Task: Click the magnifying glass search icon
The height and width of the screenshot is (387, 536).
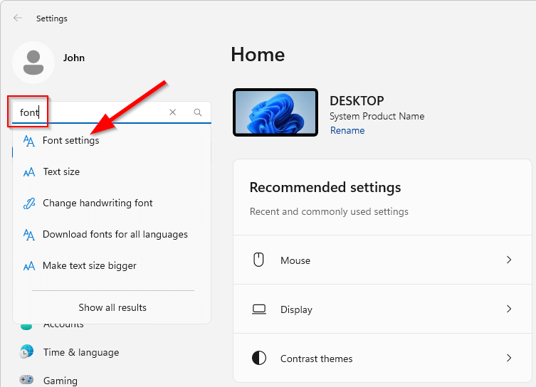Action: (x=198, y=112)
